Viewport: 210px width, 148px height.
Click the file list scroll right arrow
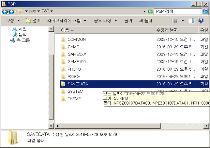pyautogui.click(x=206, y=126)
